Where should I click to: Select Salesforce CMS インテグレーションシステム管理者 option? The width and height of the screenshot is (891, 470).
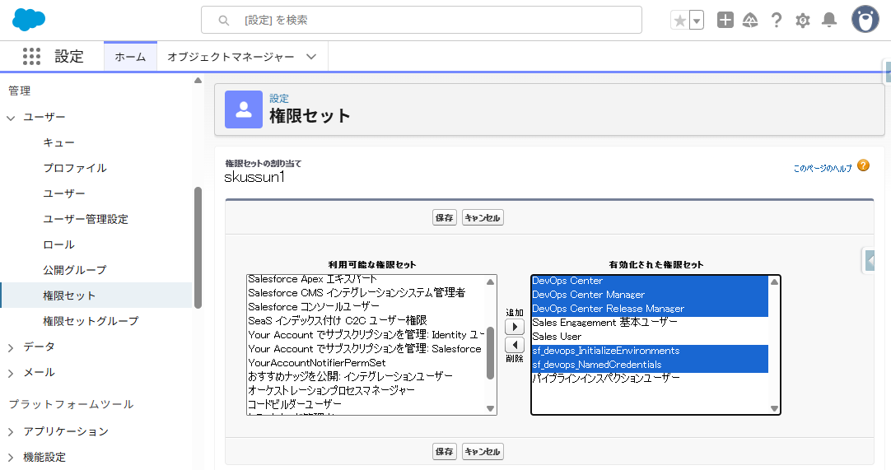coord(357,293)
